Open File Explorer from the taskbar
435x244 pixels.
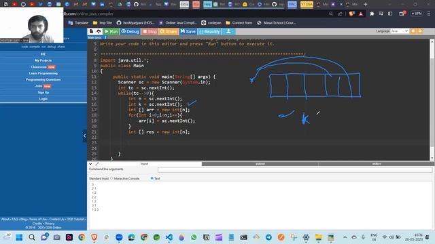click(318, 237)
